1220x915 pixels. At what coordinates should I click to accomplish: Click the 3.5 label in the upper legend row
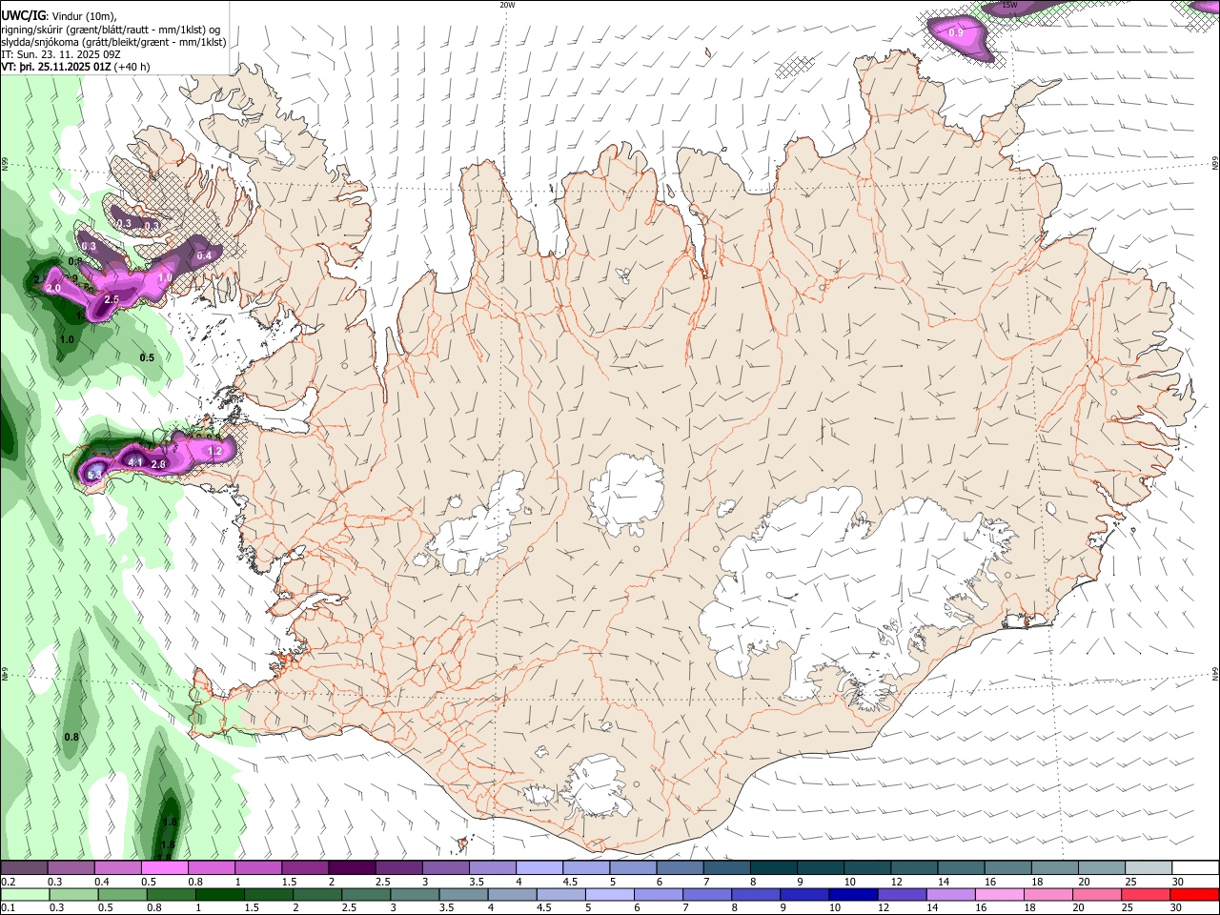[476, 882]
